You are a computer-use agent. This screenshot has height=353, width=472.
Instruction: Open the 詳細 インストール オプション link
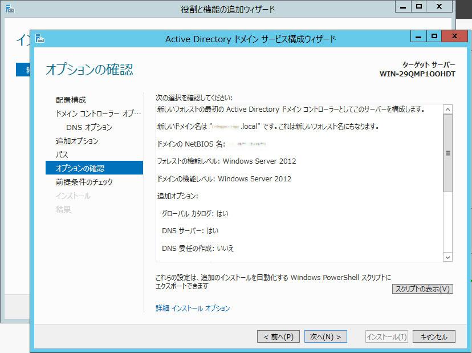(x=193, y=308)
